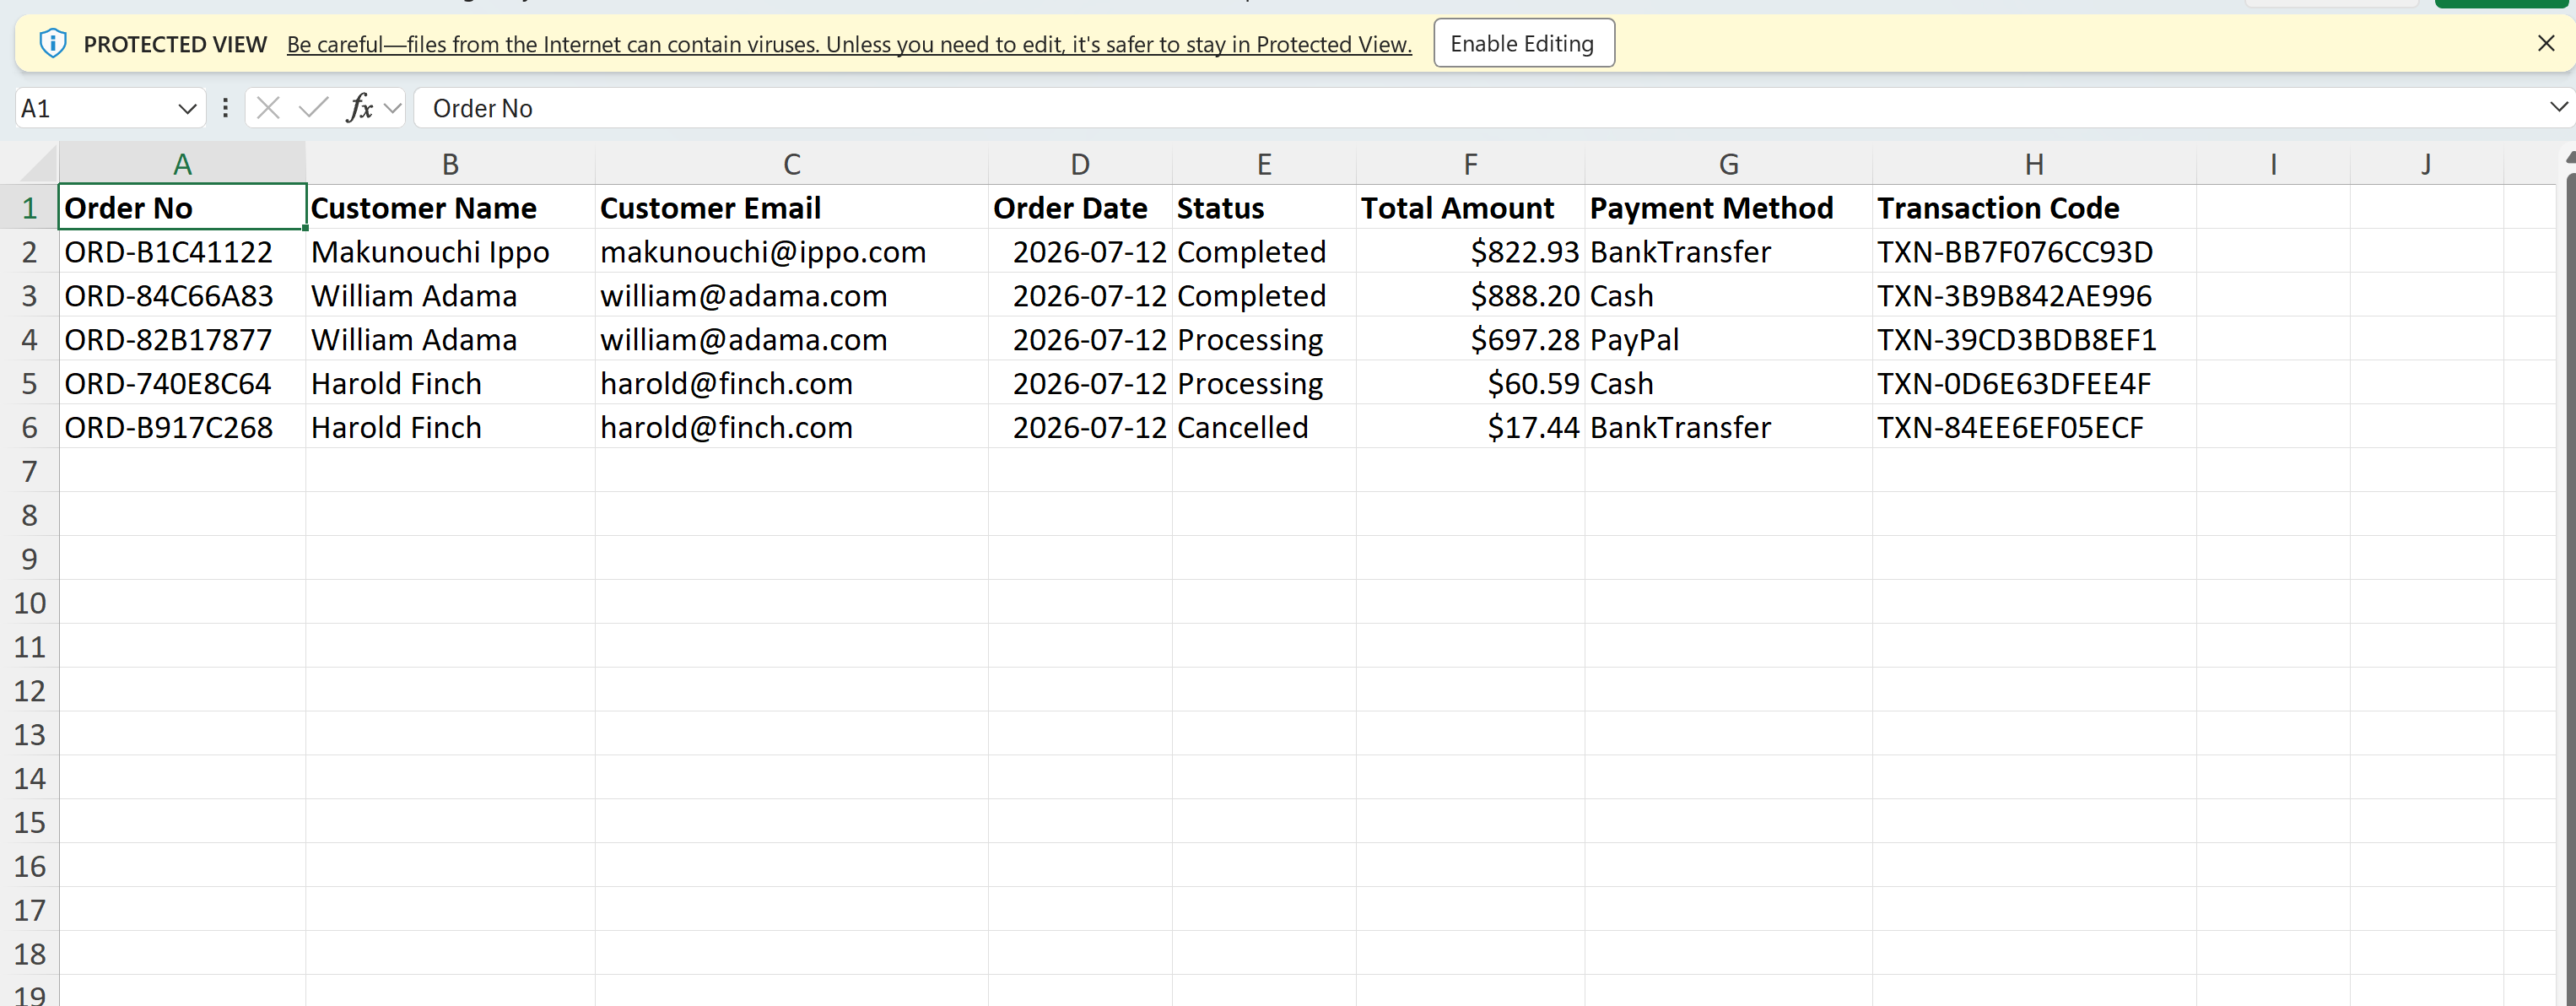This screenshot has height=1006, width=2576.
Task: Select column C header
Action: pyautogui.click(x=791, y=163)
